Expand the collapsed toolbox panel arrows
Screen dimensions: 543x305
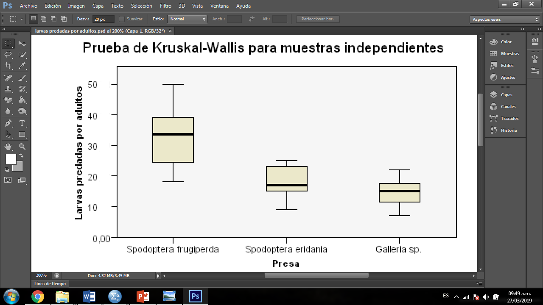[4, 29]
